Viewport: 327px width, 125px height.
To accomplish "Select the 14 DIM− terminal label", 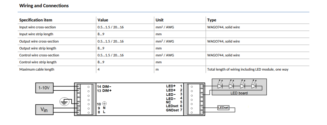I will point(104,87).
